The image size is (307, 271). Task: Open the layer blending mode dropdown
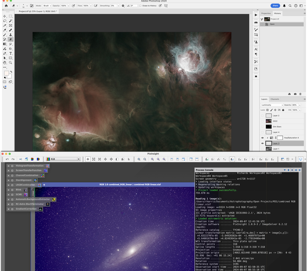(271, 105)
